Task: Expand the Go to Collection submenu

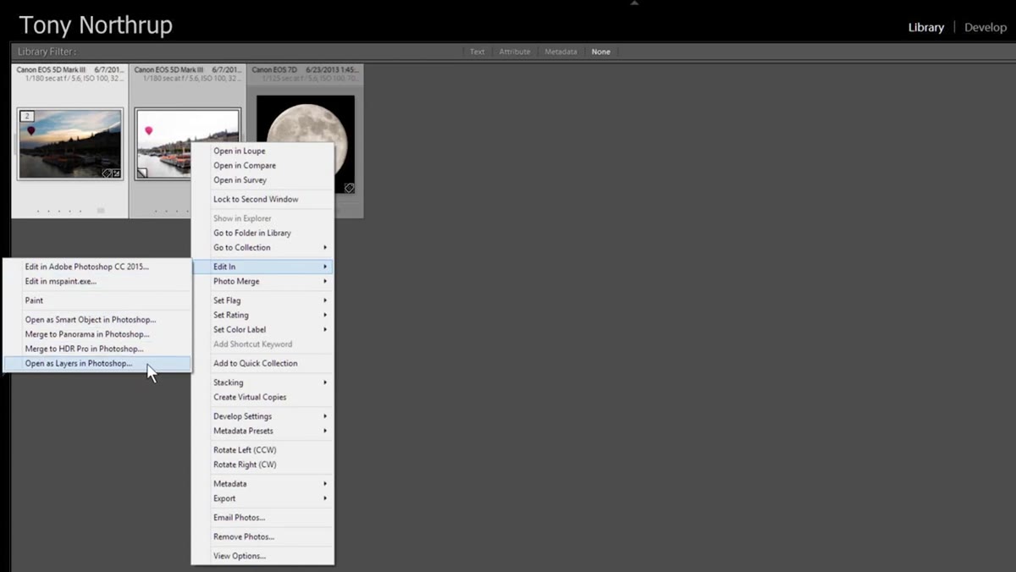Action: (262, 248)
